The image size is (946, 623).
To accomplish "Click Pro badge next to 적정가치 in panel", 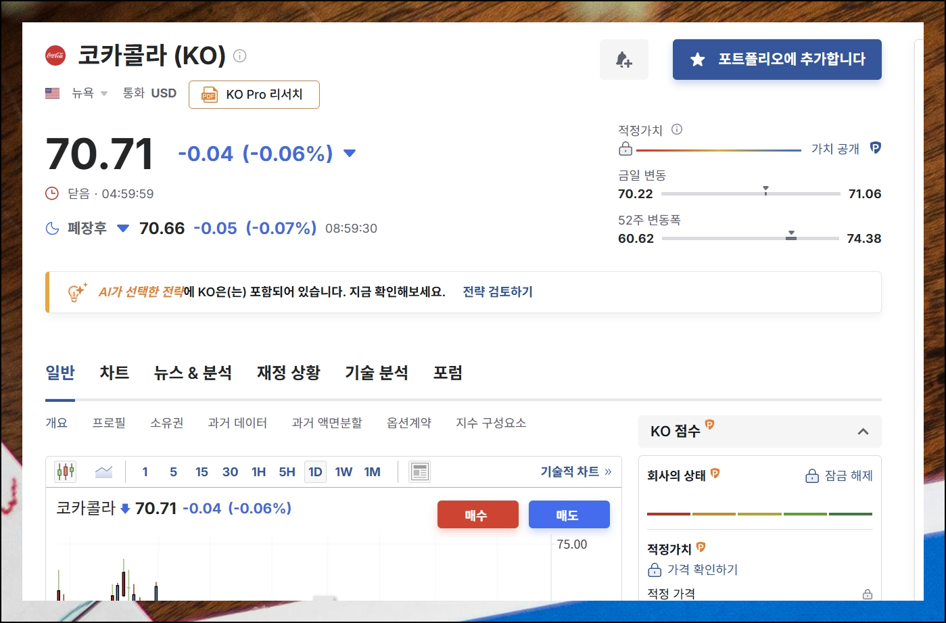I will click(x=701, y=547).
